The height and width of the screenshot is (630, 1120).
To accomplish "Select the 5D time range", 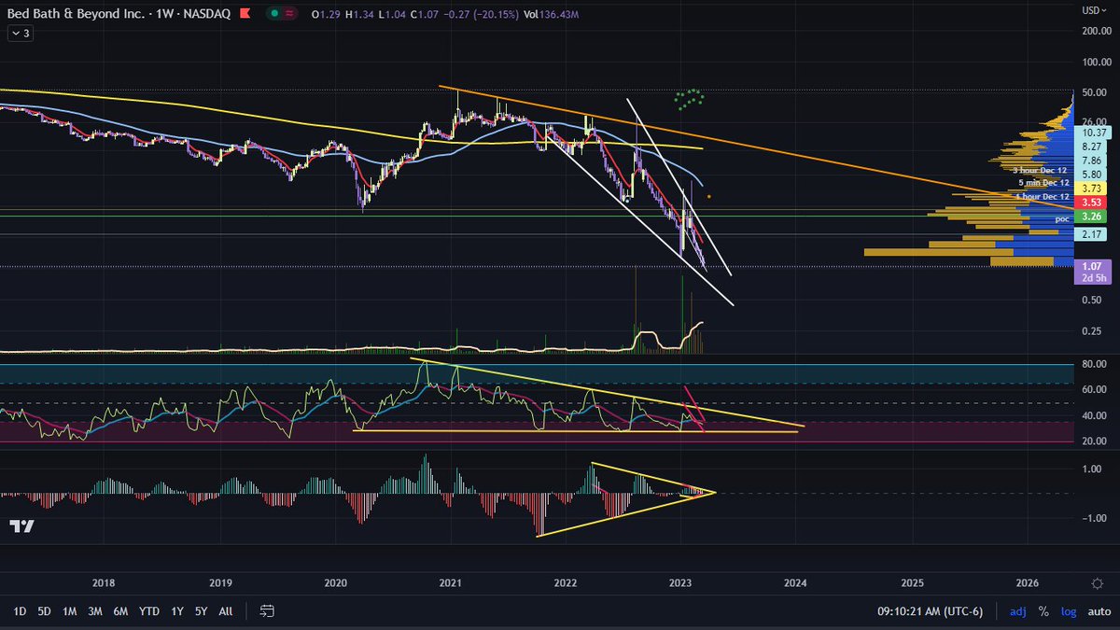I will 45,611.
